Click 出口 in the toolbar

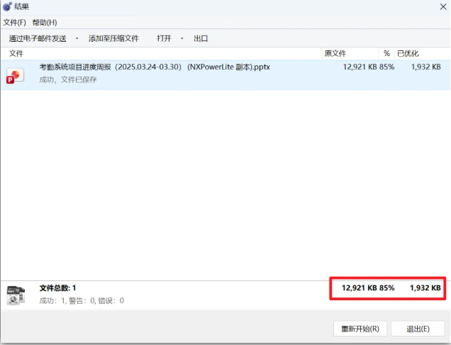(201, 38)
